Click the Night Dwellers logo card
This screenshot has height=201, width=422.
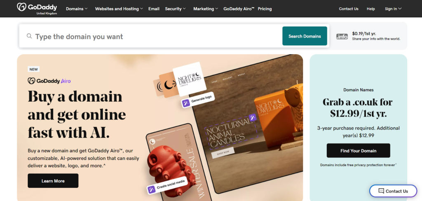189,79
